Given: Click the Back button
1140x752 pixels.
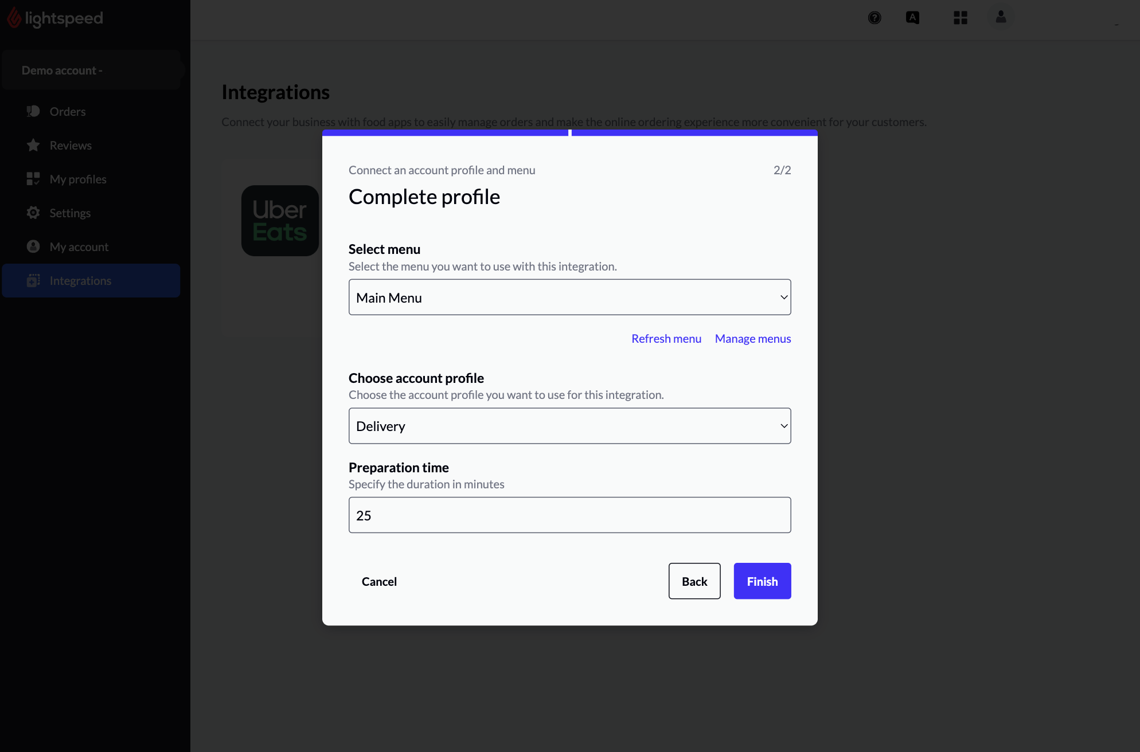Looking at the screenshot, I should pos(694,581).
